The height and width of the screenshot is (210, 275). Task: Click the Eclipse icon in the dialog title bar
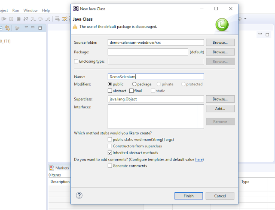click(x=76, y=9)
